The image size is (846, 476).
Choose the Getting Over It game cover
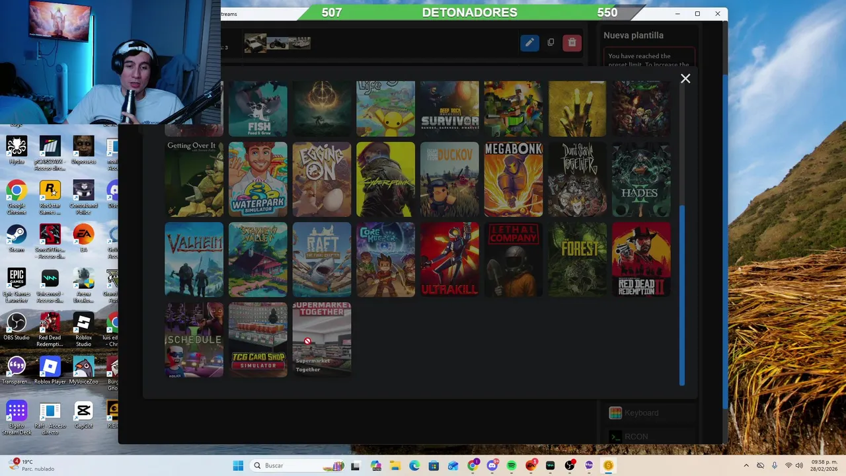(x=194, y=179)
